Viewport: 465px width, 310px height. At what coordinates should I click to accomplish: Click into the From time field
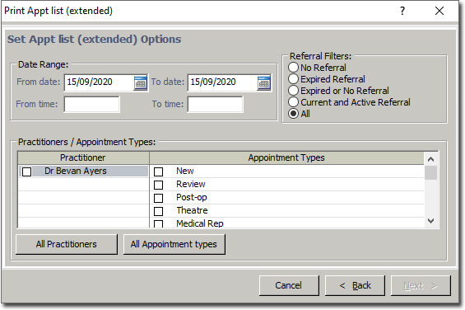[x=92, y=105]
